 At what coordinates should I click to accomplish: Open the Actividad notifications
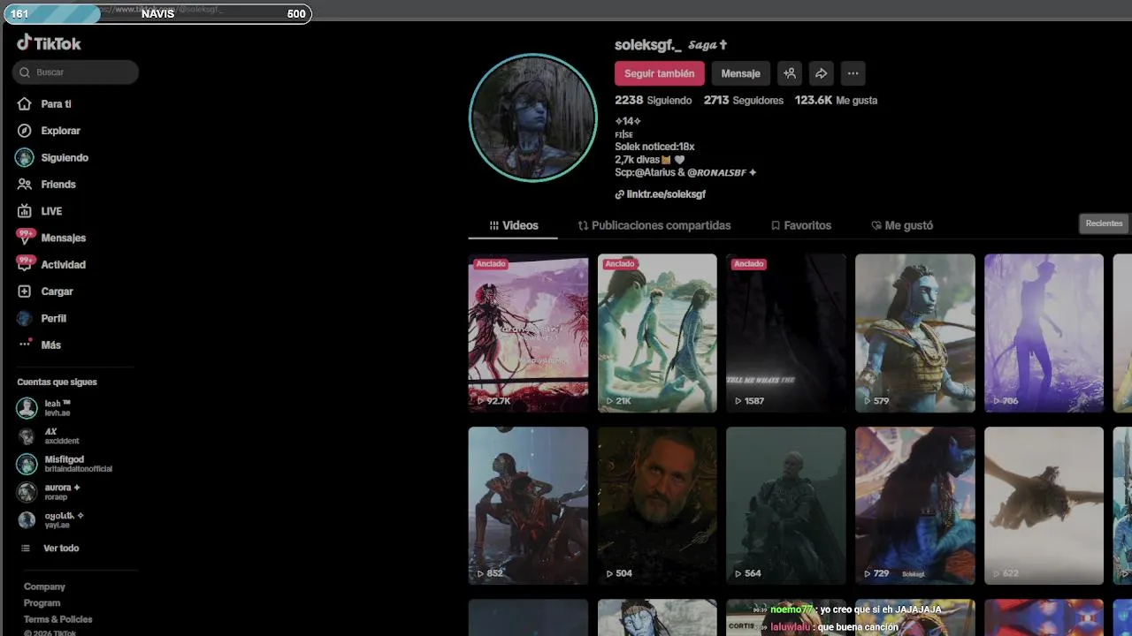(63, 265)
